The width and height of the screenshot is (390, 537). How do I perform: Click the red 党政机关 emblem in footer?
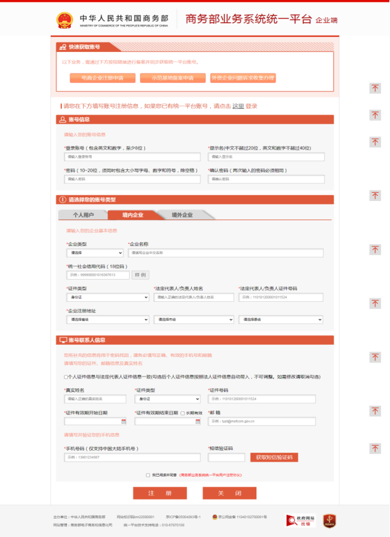pyautogui.click(x=329, y=521)
